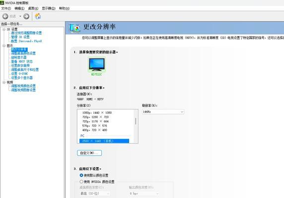Click the 视频 category label
Viewport: 284px width, 198px height.
coord(10,82)
